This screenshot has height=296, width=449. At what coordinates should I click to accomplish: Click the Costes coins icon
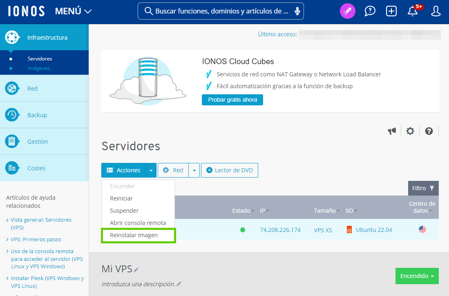[x=12, y=168]
